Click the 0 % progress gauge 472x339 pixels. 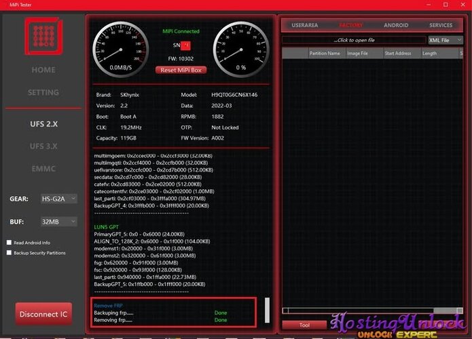(x=241, y=49)
